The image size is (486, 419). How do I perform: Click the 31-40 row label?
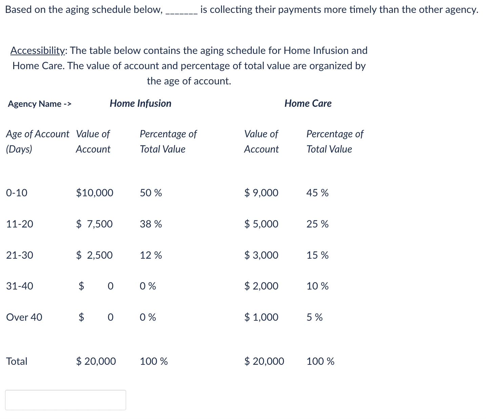pyautogui.click(x=19, y=286)
